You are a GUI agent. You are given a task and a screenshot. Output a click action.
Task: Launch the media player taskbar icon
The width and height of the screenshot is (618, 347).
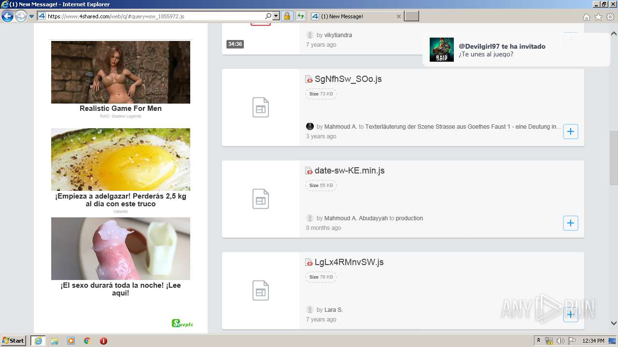tap(71, 341)
